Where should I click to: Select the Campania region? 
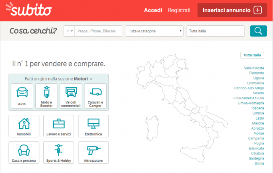(x=256, y=138)
